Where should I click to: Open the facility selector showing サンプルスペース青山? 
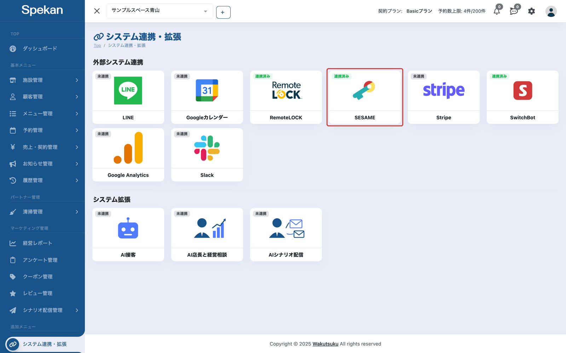coord(160,11)
